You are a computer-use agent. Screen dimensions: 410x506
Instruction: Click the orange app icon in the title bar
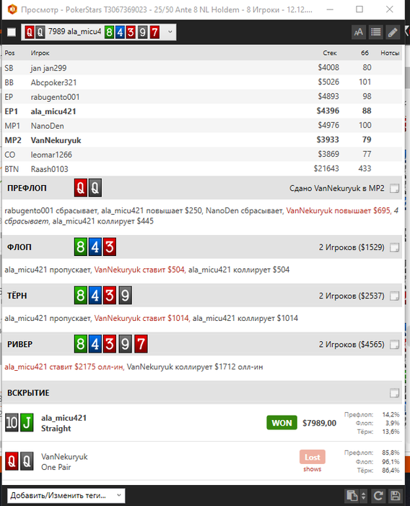(x=12, y=9)
